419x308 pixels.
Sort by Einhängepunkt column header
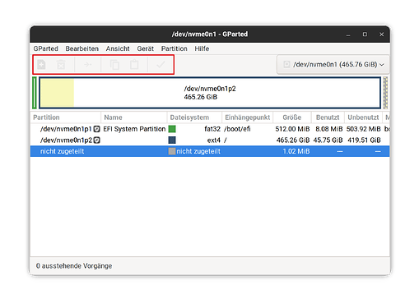(248, 117)
